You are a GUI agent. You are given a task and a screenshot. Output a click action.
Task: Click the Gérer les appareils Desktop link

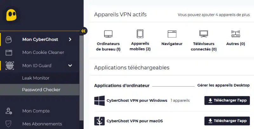[x=224, y=85]
